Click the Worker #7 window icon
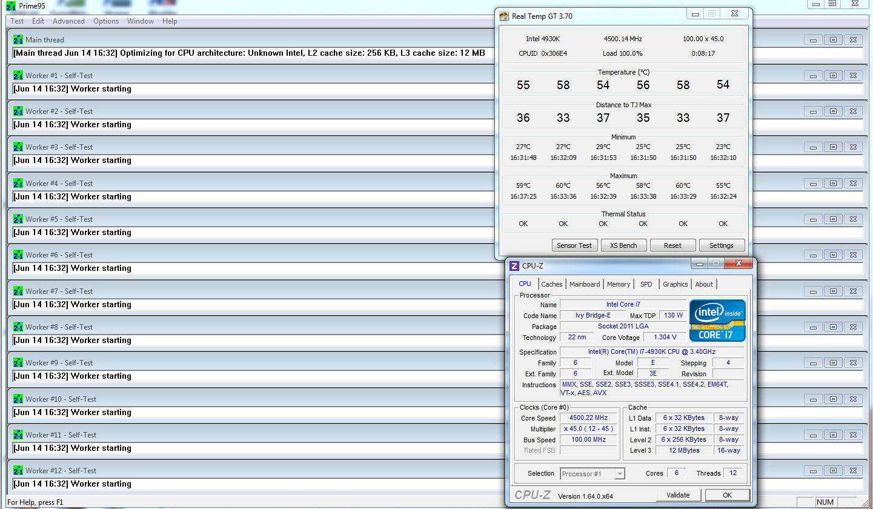Viewport: 873px width, 509px height. pos(18,291)
